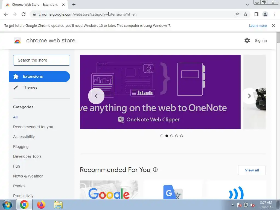Choose the Accessibility category
This screenshot has height=210, width=280.
[24, 137]
